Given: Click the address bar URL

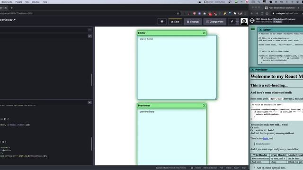Looking at the screenshot, I should [16, 14].
